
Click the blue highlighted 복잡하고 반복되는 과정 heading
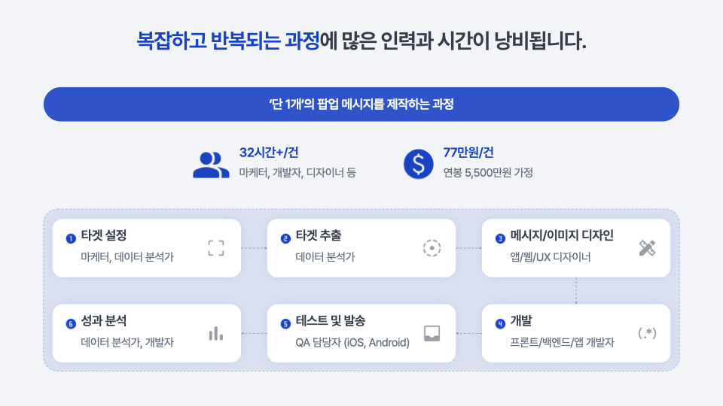point(228,41)
